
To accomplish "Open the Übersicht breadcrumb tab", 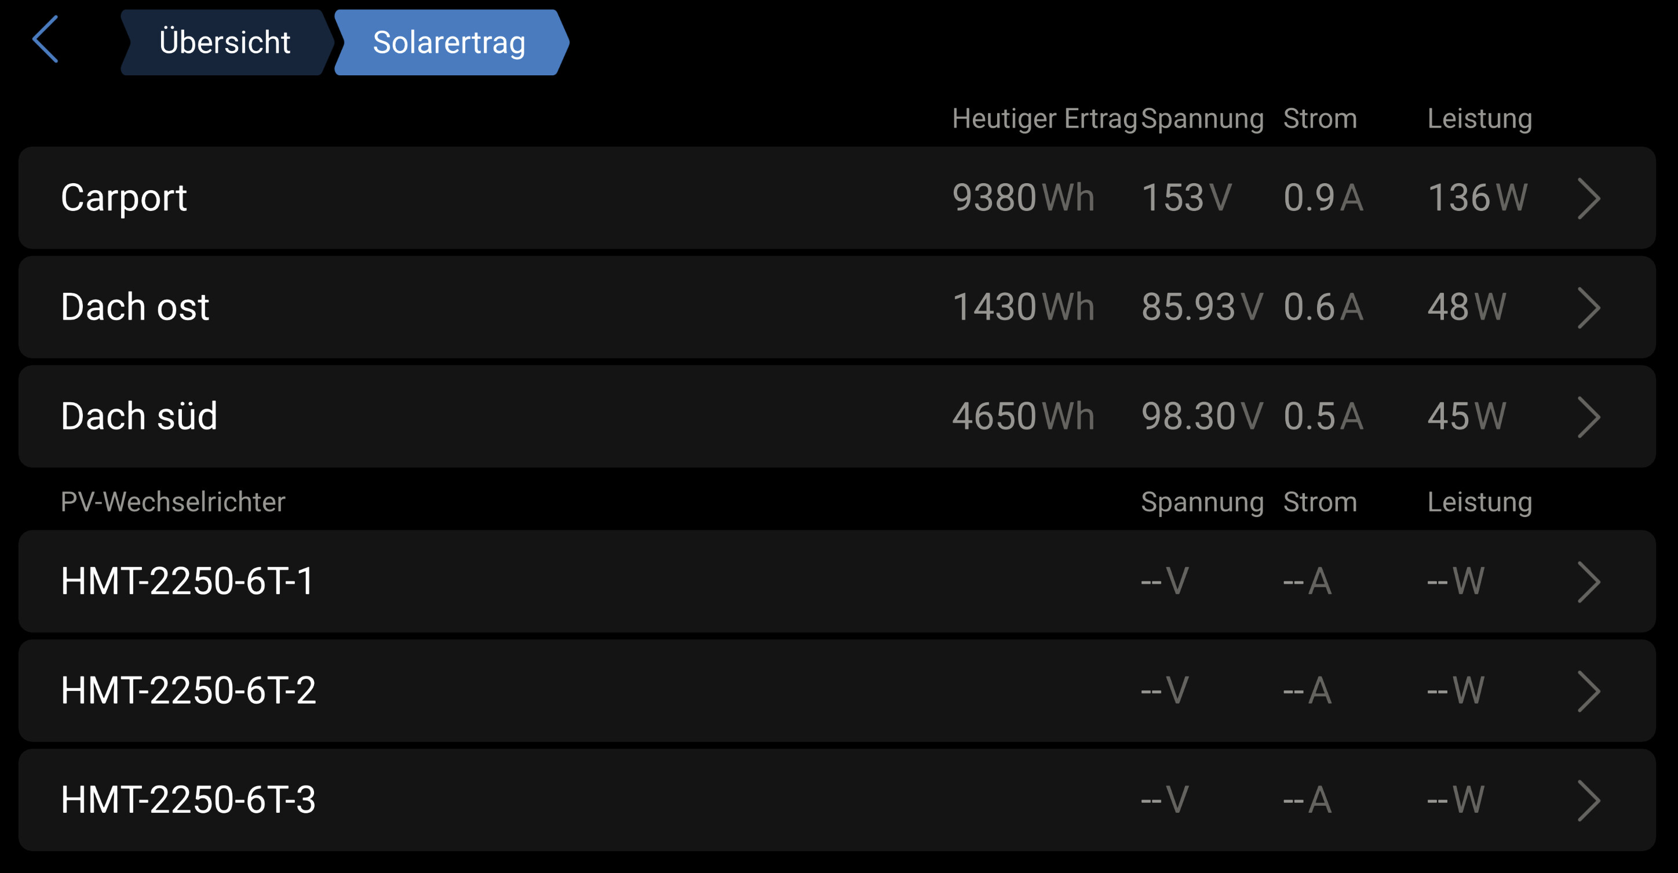I will 224,43.
